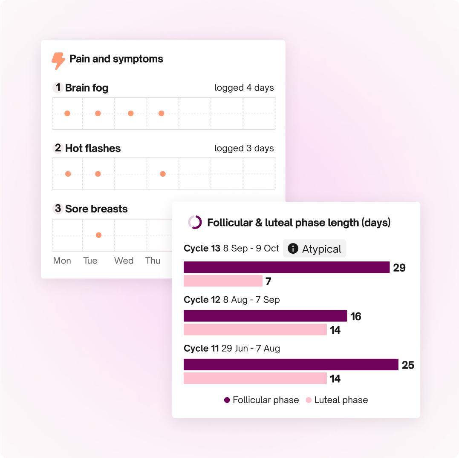Click the Brain fog Wednesday dot
The width and height of the screenshot is (459, 458).
tap(130, 113)
